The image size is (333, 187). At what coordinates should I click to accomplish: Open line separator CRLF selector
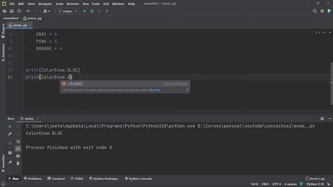265,184
